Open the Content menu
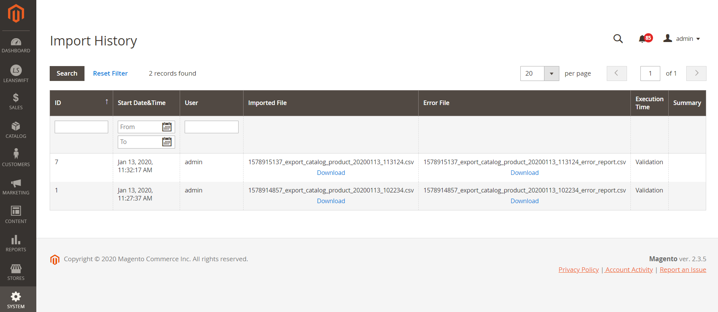Screen dimensions: 718x312 16,215
